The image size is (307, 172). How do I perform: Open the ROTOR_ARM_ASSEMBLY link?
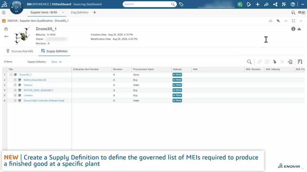pos(38,90)
